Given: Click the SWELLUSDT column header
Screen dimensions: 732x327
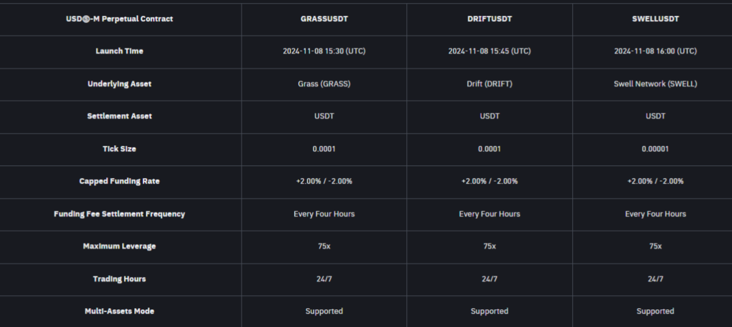Looking at the screenshot, I should pos(655,19).
